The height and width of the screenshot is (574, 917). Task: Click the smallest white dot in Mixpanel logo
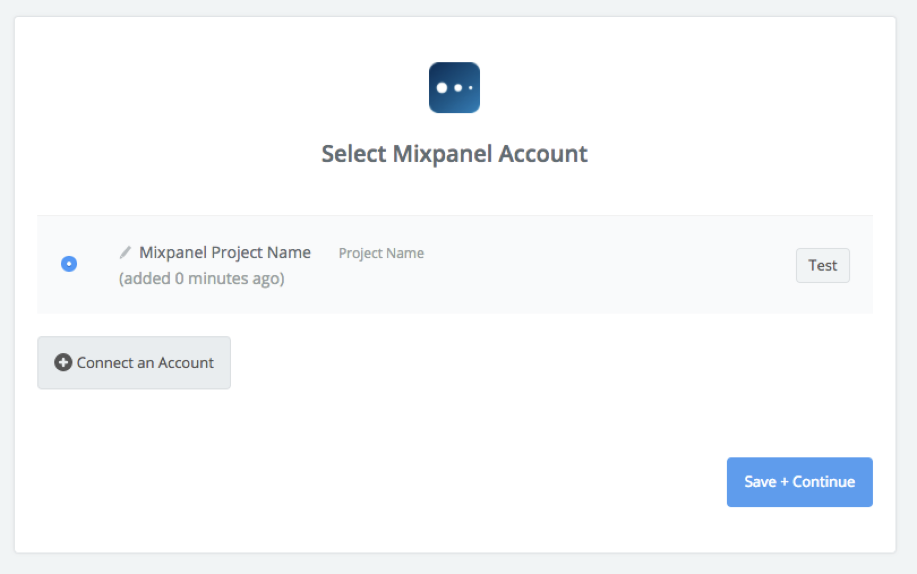(470, 88)
